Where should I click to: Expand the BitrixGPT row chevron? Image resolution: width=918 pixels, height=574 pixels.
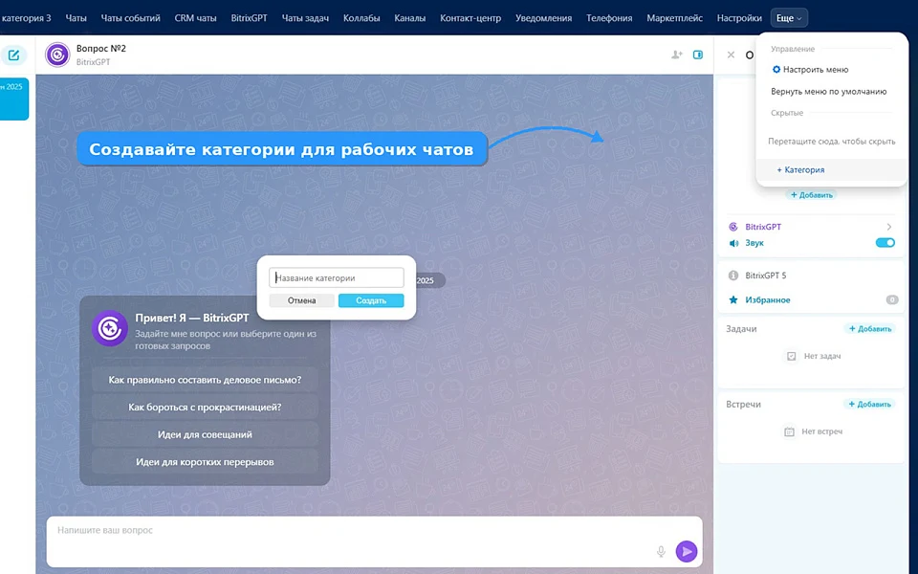point(888,227)
